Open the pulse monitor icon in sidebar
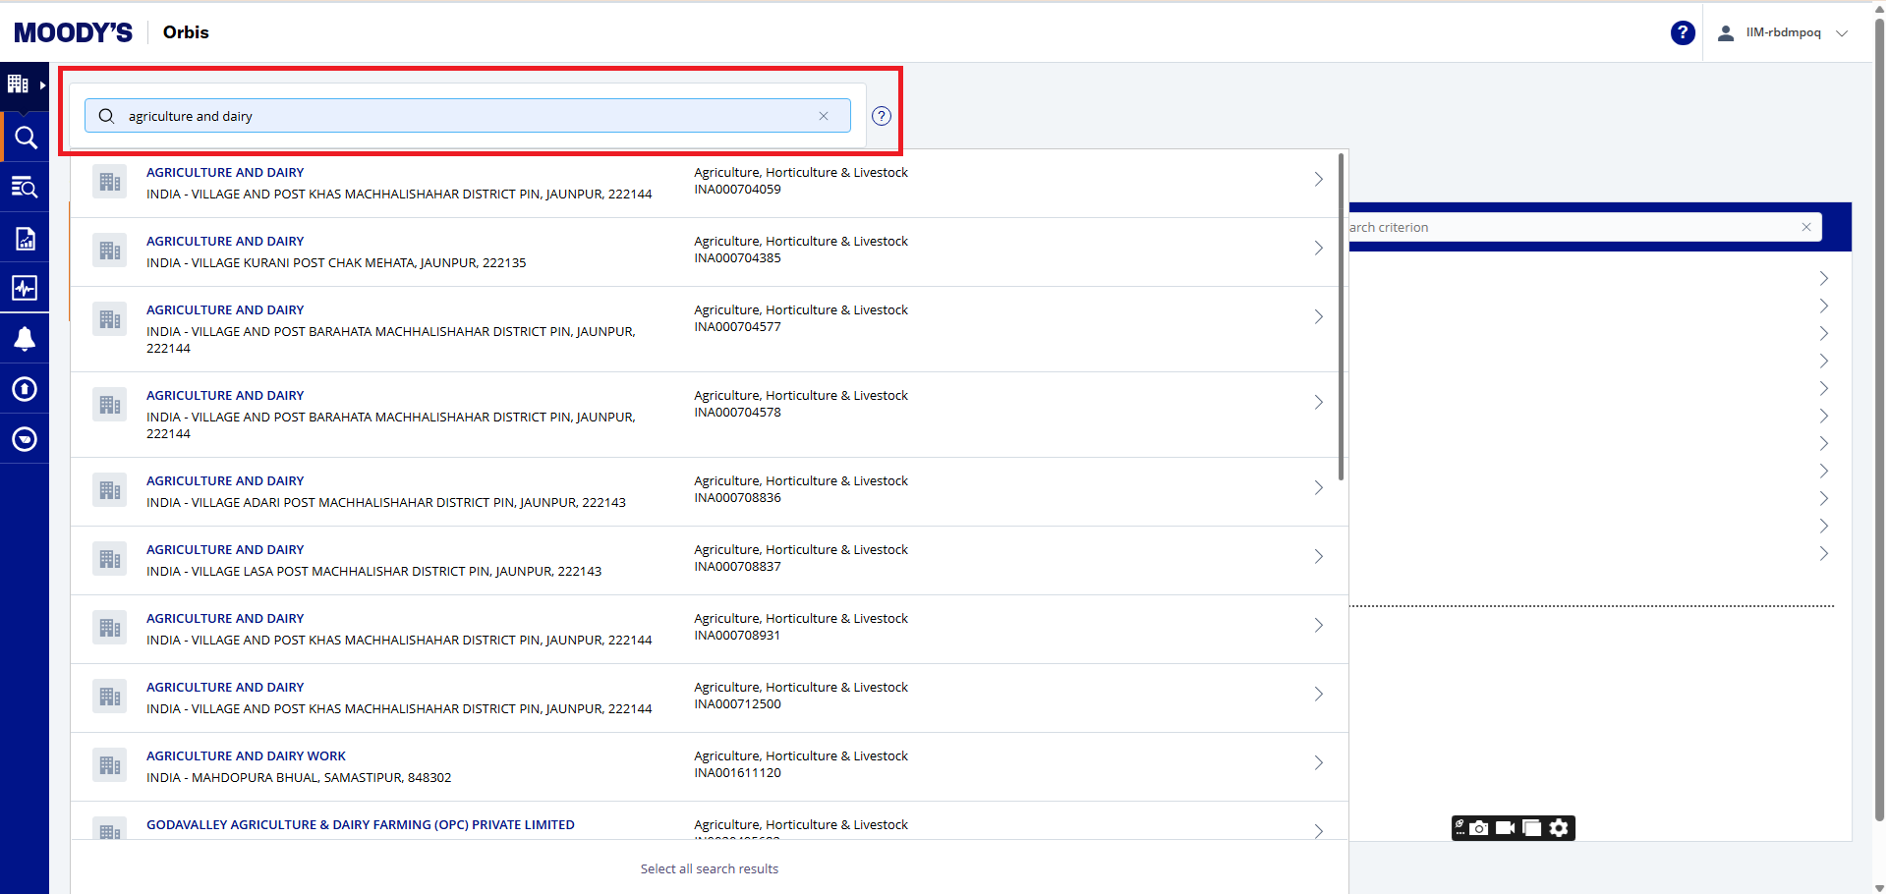This screenshot has width=1887, height=894. (25, 288)
